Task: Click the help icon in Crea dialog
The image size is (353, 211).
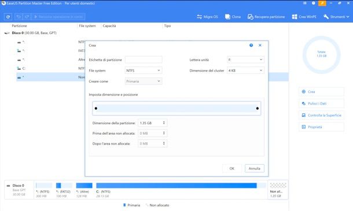Action: pyautogui.click(x=251, y=45)
